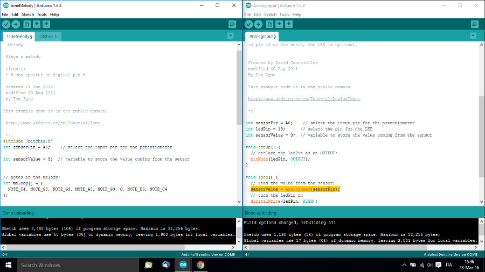Click the volume speaker tray icon
The height and width of the screenshot is (272, 485).
click(x=429, y=265)
